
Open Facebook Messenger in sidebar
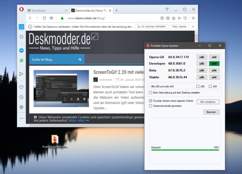(x=22, y=50)
